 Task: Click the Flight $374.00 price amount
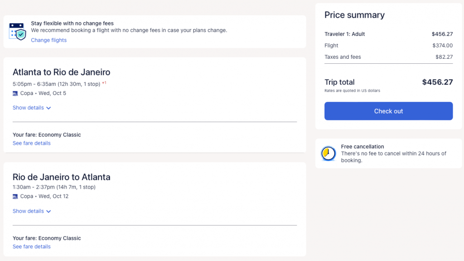pyautogui.click(x=442, y=46)
